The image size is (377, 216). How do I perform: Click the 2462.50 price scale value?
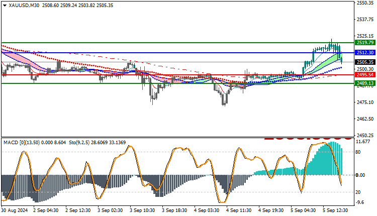coord(365,119)
